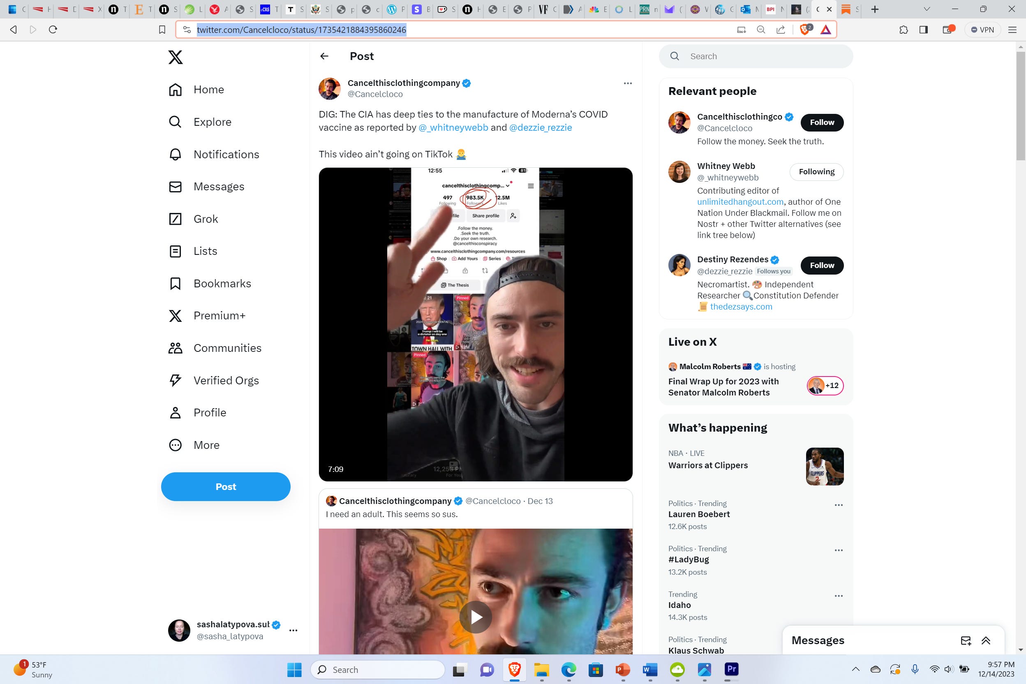Open the @_whitneywebb mention link
This screenshot has width=1026, height=684.
453,128
